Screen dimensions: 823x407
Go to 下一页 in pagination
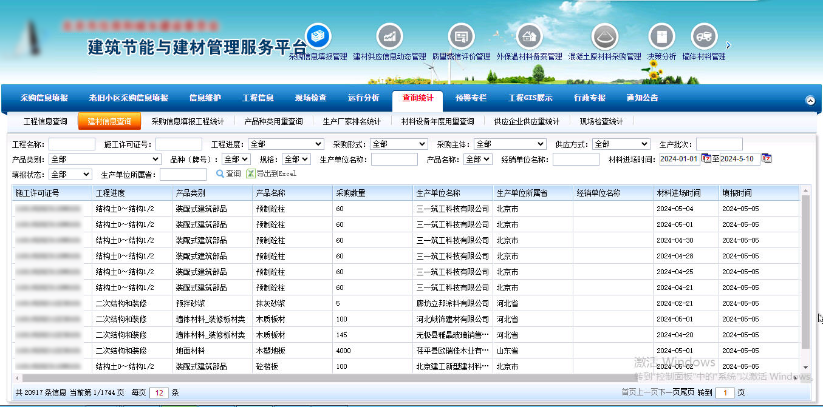[670, 392]
